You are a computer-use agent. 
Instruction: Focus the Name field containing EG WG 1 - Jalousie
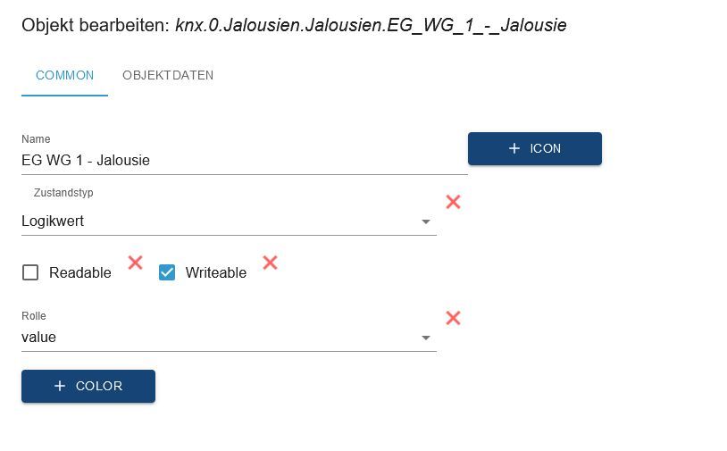(x=243, y=161)
